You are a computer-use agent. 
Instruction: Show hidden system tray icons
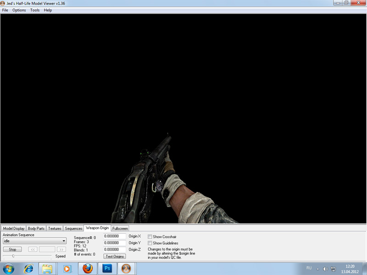point(317,268)
